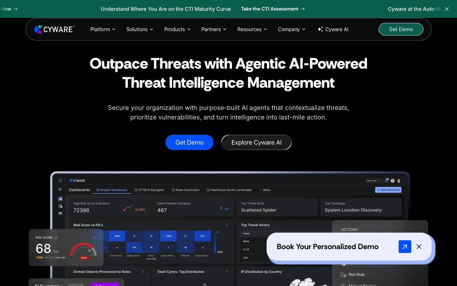Expand the Products menu
This screenshot has height=286, width=457.
(177, 29)
